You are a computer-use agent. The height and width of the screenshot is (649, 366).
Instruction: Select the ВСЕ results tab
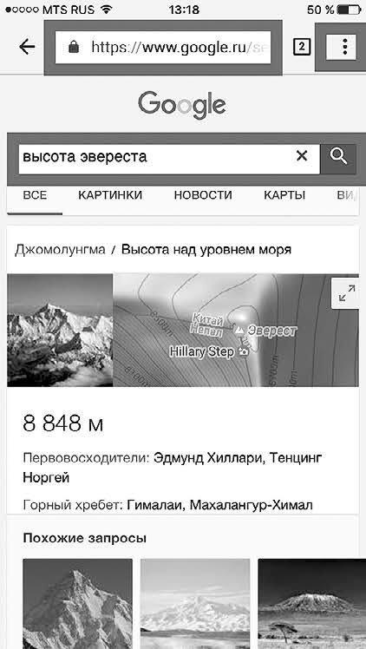point(35,195)
